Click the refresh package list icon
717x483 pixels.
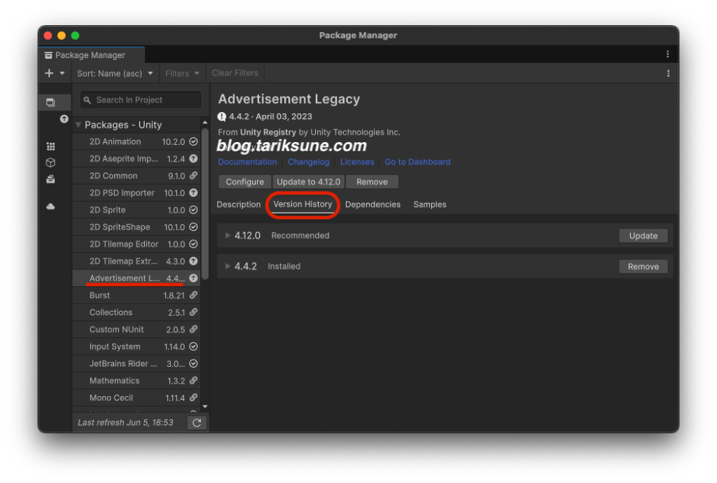[x=197, y=423]
